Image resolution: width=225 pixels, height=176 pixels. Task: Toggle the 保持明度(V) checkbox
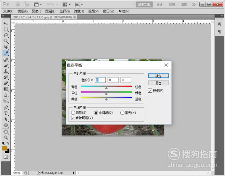(x=73, y=118)
